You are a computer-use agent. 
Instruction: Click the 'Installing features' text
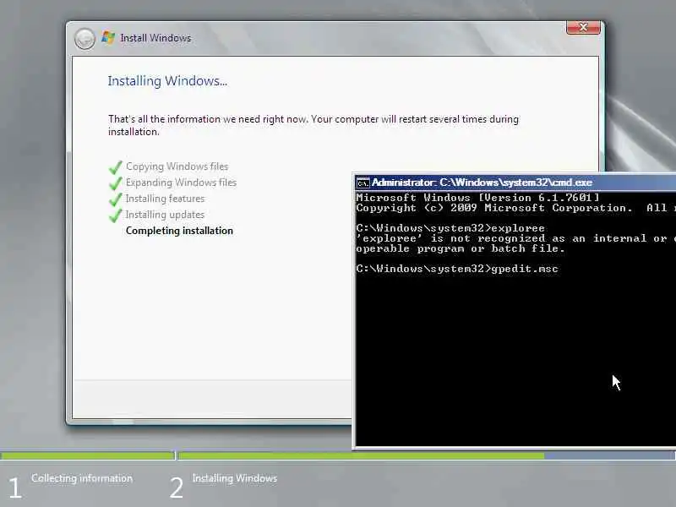point(165,199)
